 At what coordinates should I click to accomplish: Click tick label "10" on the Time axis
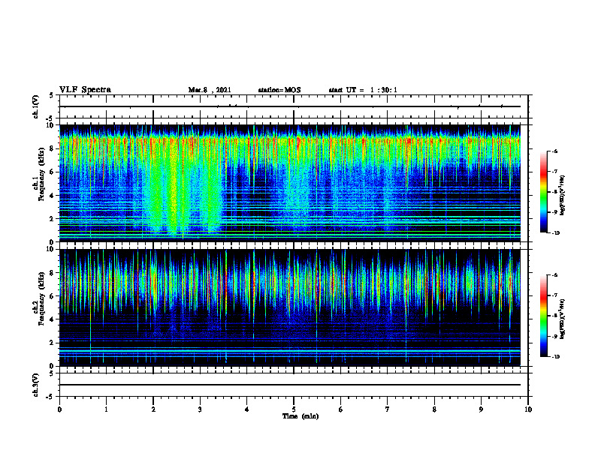coord(528,409)
